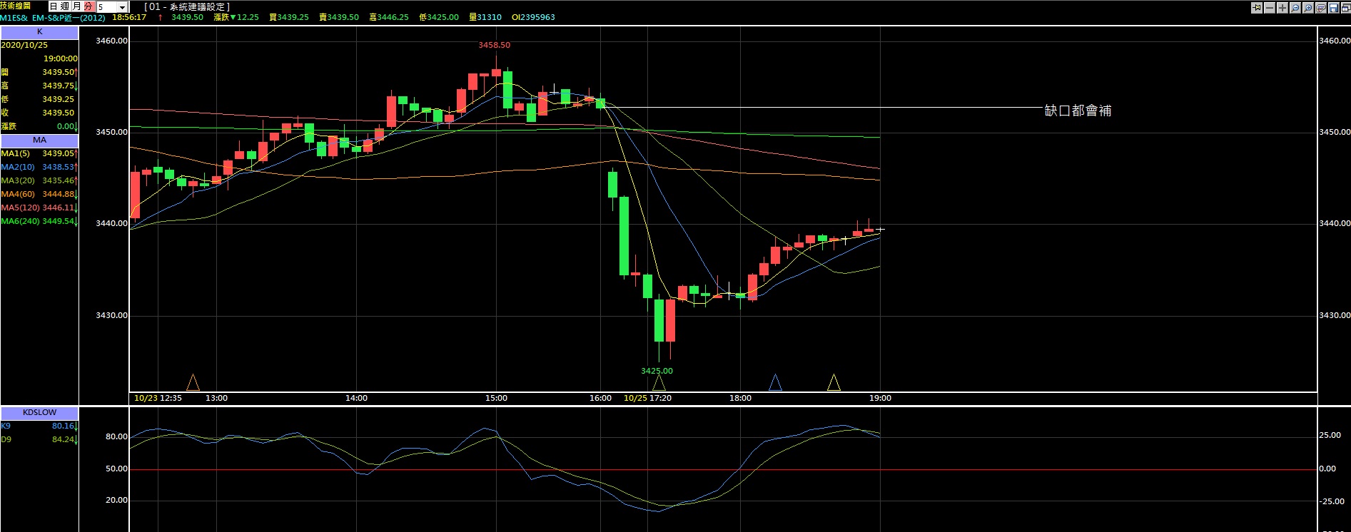This screenshot has width=1351, height=532.
Task: Select the MA5(120) indicator row
Action: 39,208
